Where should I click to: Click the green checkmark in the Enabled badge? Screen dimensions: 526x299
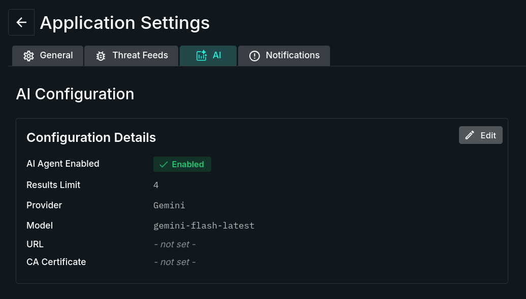pos(163,164)
